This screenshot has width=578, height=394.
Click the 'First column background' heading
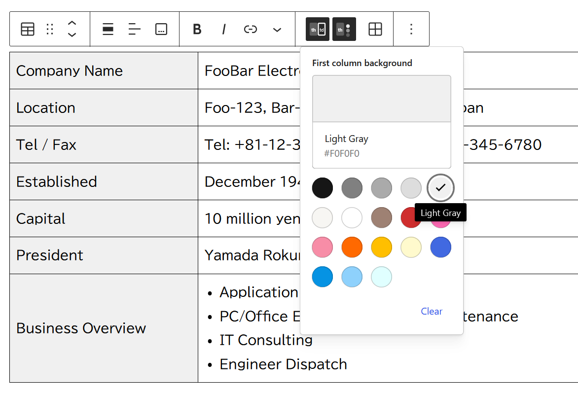[x=362, y=63]
